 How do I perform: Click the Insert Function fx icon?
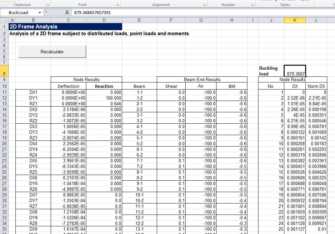click(67, 12)
